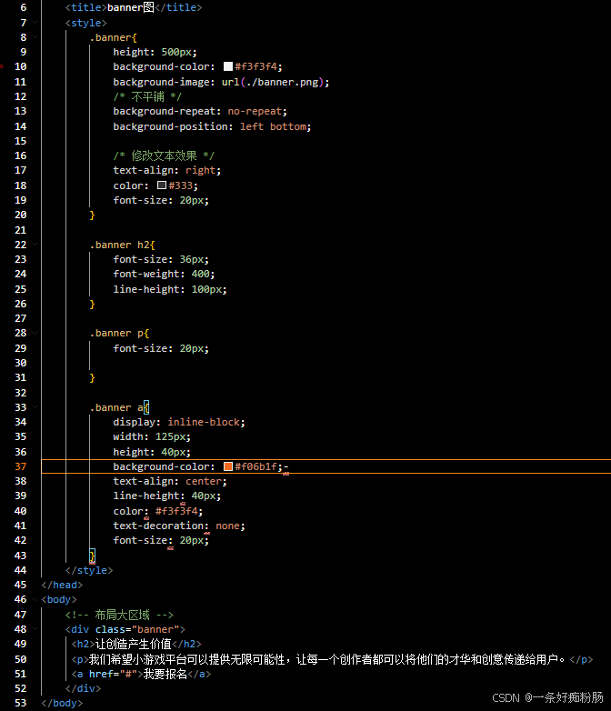Click line number 37 in the gutter
The height and width of the screenshot is (711, 611).
click(x=20, y=466)
